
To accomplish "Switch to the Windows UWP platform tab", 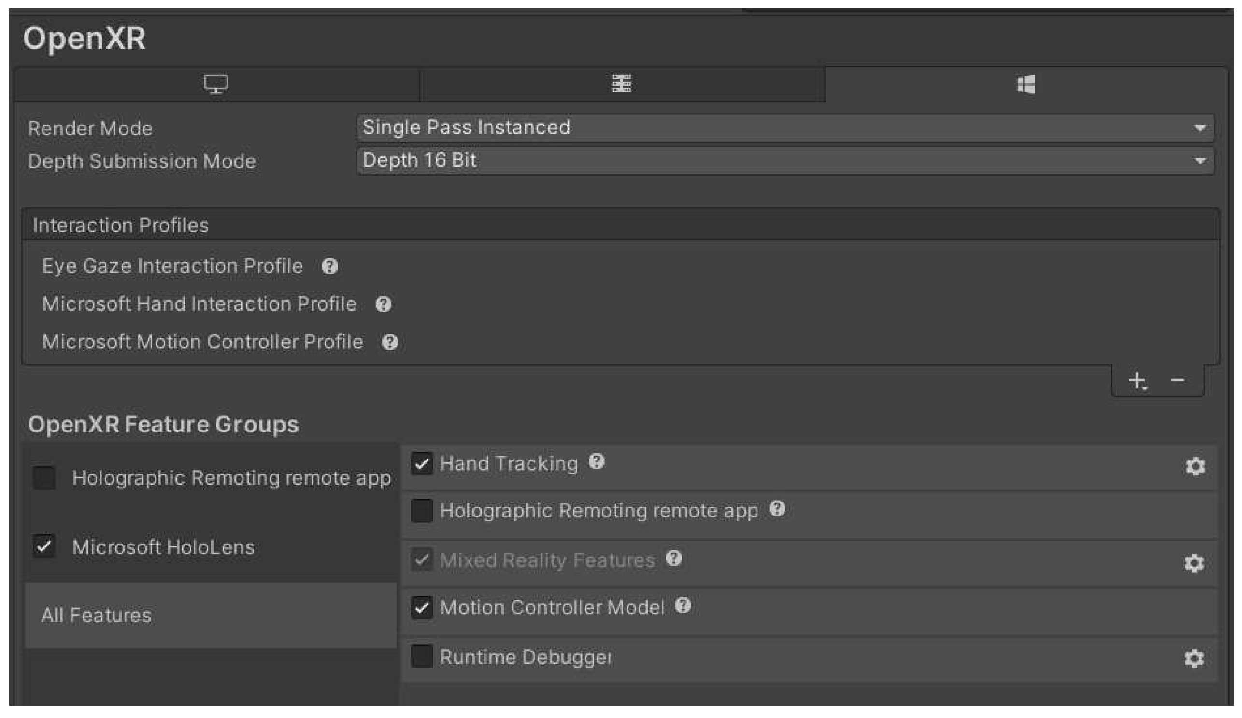I will [x=1026, y=84].
